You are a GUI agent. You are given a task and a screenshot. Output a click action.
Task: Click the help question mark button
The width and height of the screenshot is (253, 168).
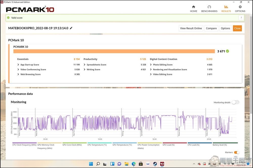tap(241, 18)
